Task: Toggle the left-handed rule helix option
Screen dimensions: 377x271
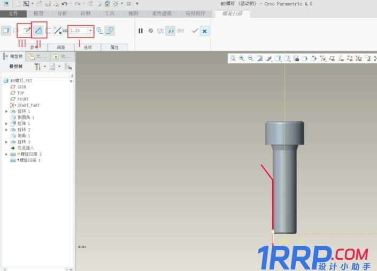Action: point(99,31)
